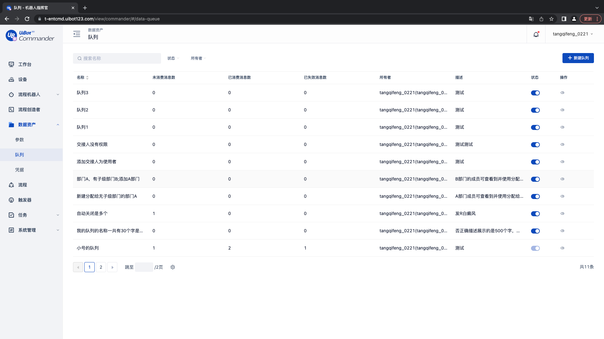Screen dimensions: 604x339
Task: Go to the next page arrow
Action: 112,267
